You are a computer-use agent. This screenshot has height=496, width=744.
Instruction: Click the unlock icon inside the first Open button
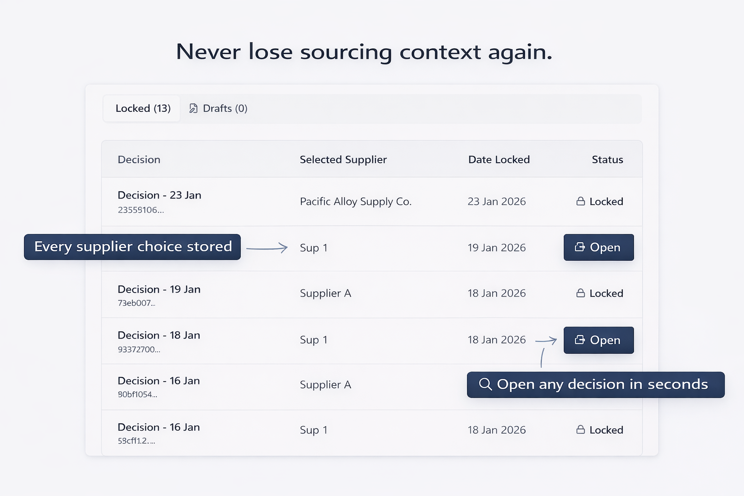pyautogui.click(x=580, y=247)
